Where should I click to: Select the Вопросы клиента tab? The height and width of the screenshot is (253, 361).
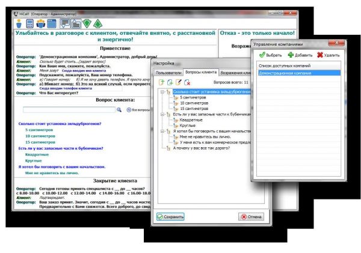tap(201, 72)
